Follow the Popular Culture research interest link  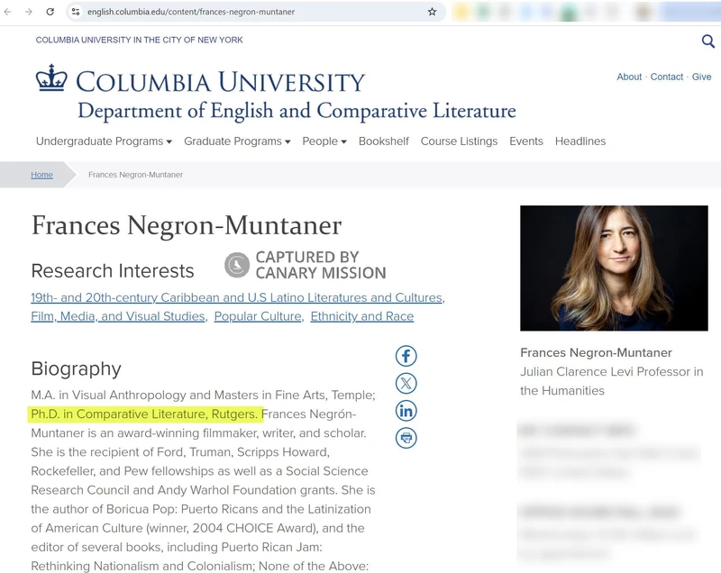point(259,316)
